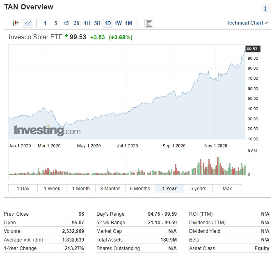Show the 6 Months range
This screenshot has height=255, width=274.
pos(140,189)
